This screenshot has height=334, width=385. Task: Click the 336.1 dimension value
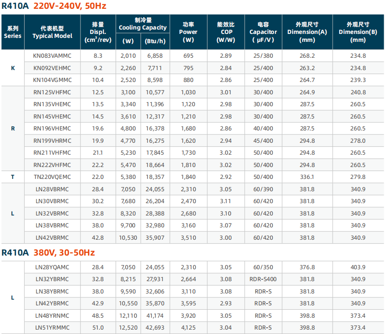coord(307,177)
